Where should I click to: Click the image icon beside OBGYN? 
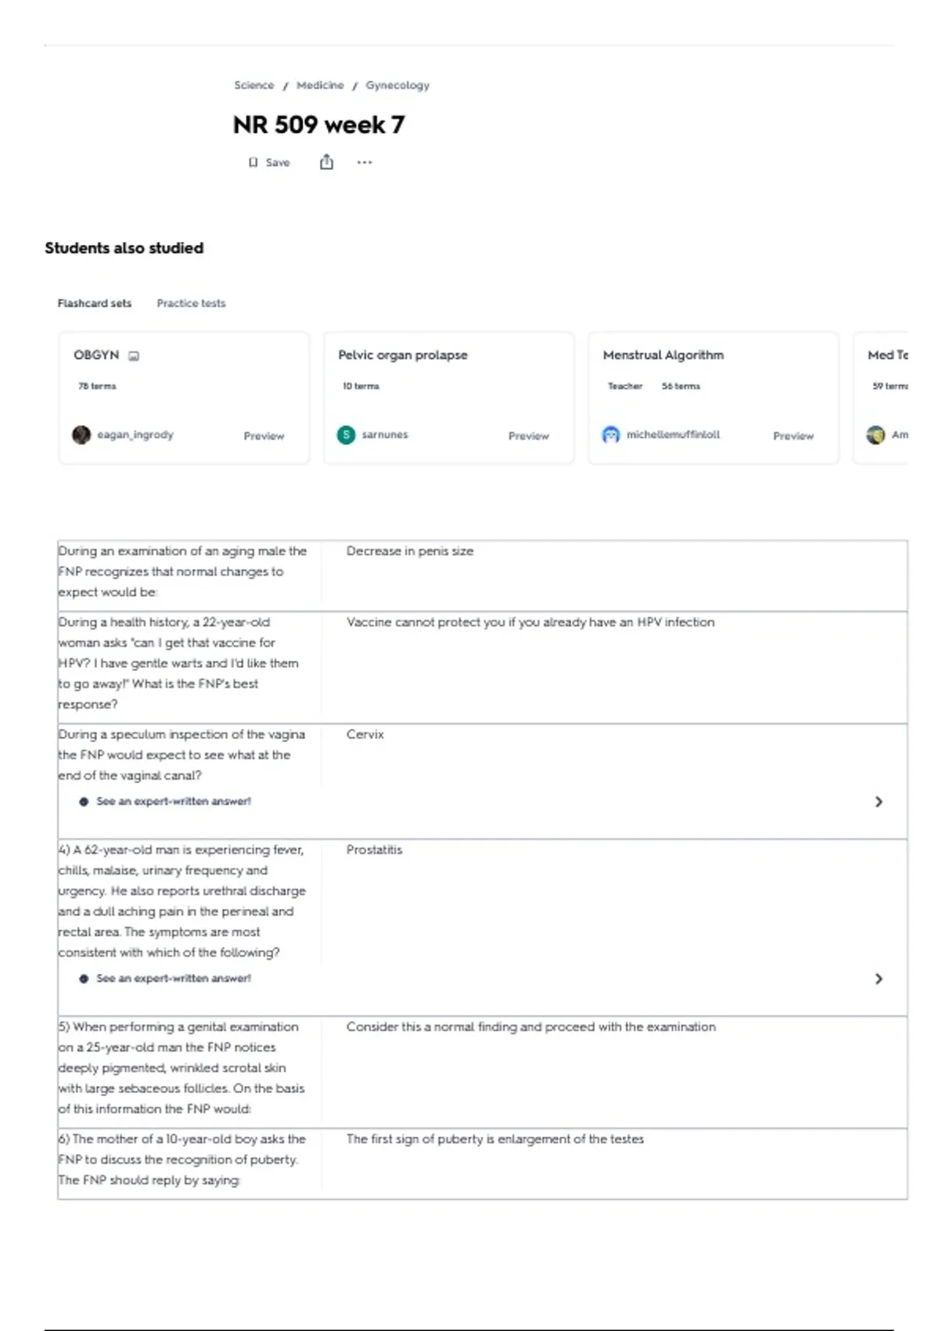(134, 356)
